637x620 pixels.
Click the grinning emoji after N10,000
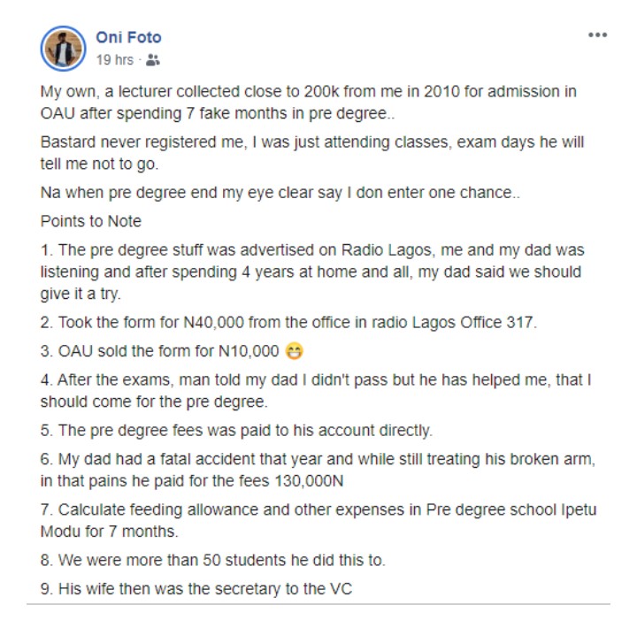(x=295, y=353)
